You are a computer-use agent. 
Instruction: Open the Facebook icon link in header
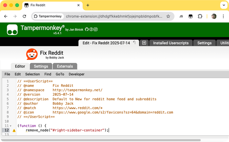pos(91,29)
